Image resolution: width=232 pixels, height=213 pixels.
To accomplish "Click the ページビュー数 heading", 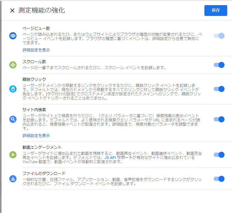I will pyautogui.click(x=36, y=28).
